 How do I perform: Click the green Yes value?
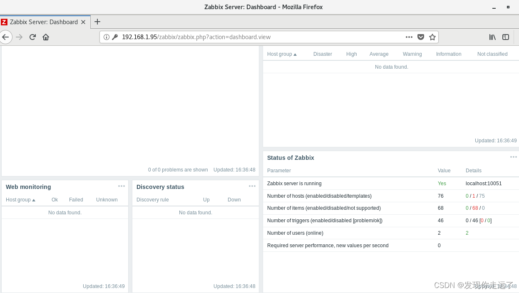(x=442, y=184)
